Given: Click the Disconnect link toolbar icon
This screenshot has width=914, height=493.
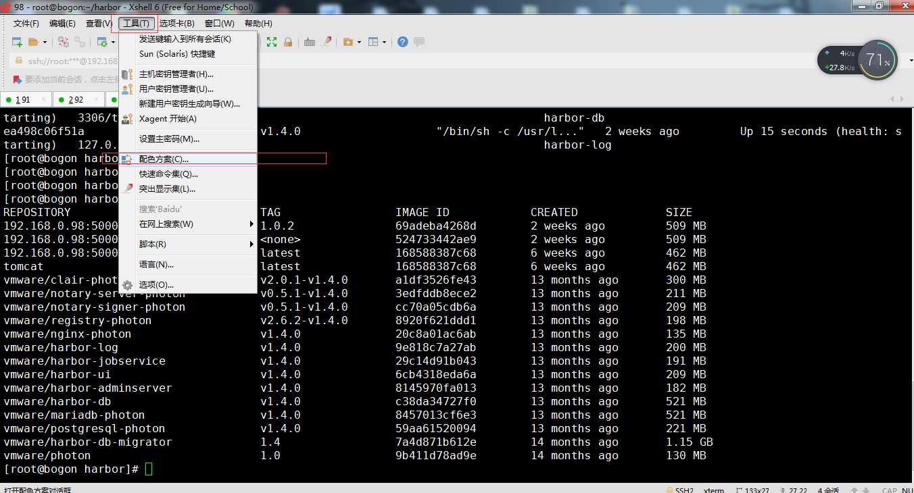Looking at the screenshot, I should (80, 42).
